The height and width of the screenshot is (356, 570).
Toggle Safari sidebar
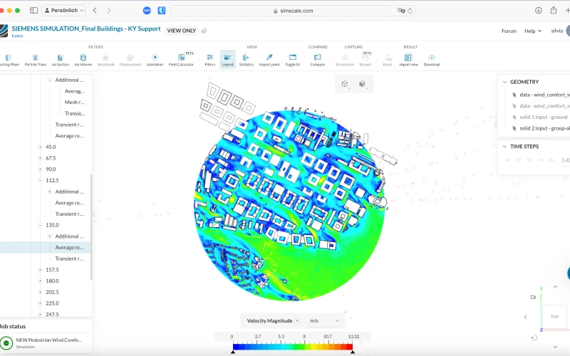[33, 10]
